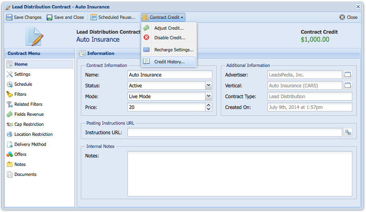Click the Settings wrench icon in Contract Menu
Image resolution: width=366 pixels, height=212 pixels.
point(10,74)
